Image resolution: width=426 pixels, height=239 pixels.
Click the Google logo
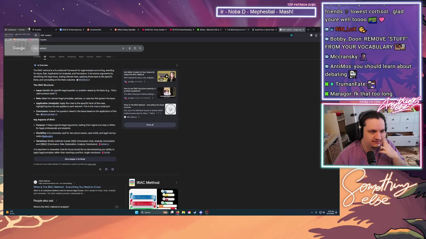coord(19,48)
